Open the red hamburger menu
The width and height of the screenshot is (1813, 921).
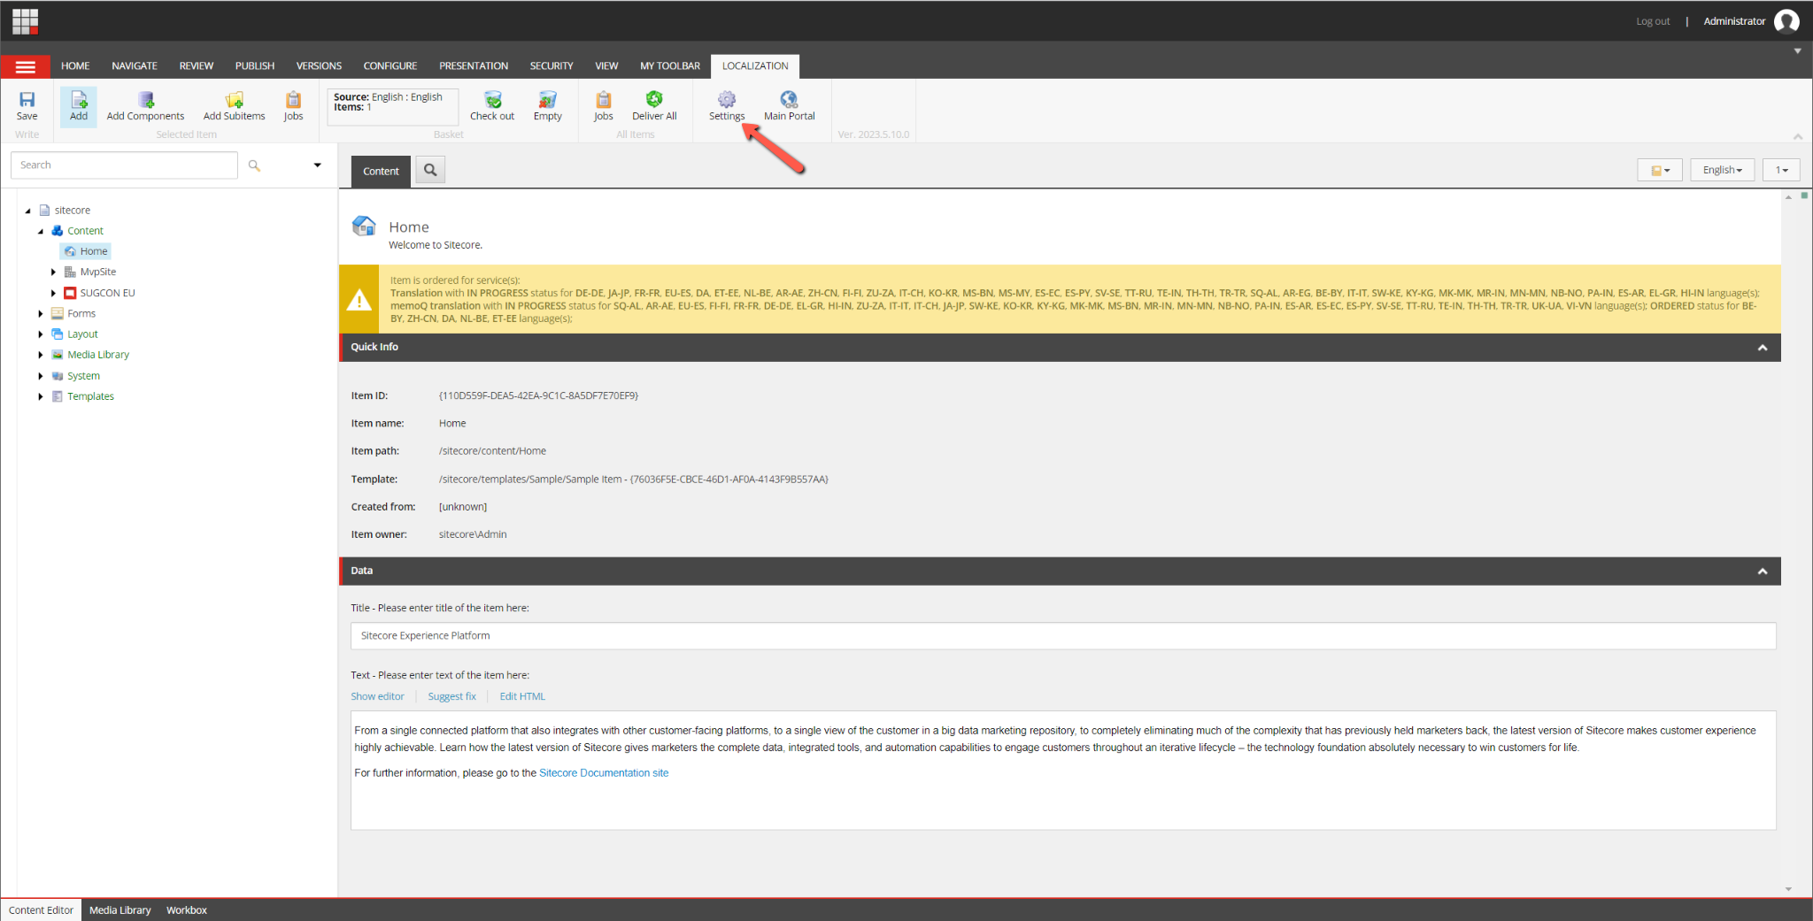click(x=25, y=66)
